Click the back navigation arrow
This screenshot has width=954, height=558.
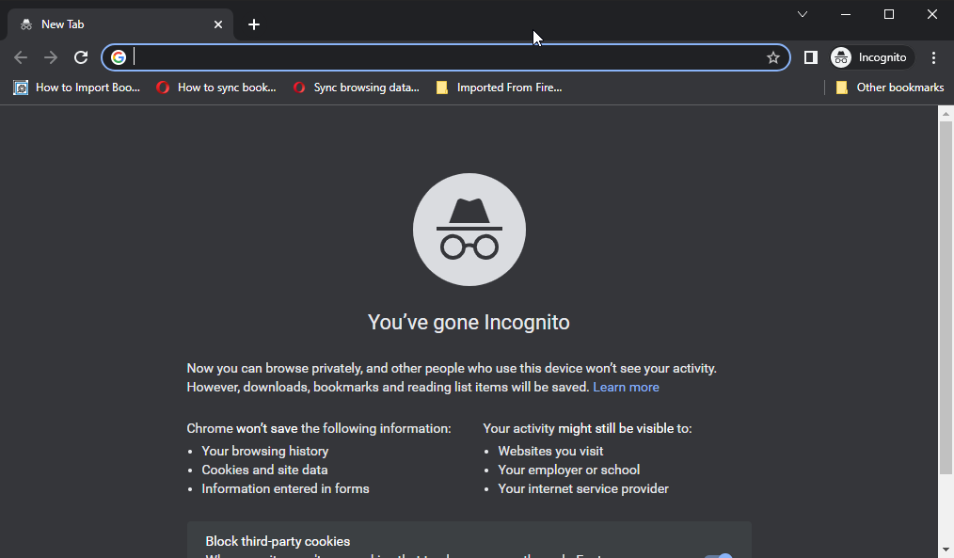(21, 57)
